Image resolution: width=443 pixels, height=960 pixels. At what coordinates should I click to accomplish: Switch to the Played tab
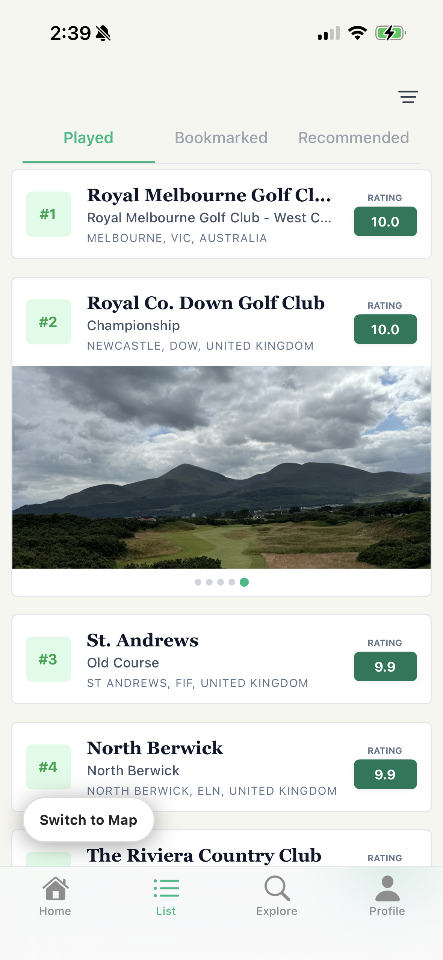click(x=88, y=138)
